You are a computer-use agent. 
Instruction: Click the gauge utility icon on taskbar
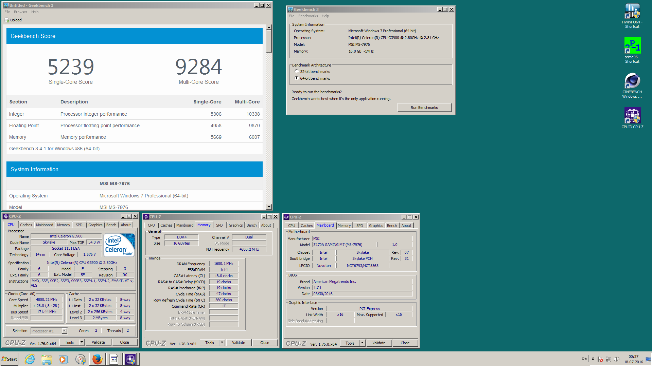click(80, 359)
